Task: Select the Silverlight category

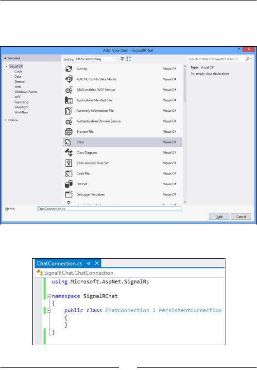Action: pos(21,107)
